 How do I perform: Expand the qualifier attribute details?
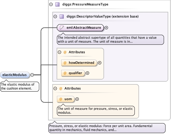pos(87,73)
